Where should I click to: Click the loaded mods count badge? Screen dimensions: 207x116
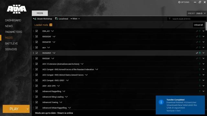[51, 25]
